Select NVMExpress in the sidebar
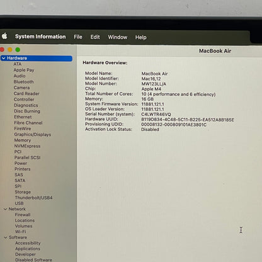Viewport: 262px width, 262px height. (27, 146)
